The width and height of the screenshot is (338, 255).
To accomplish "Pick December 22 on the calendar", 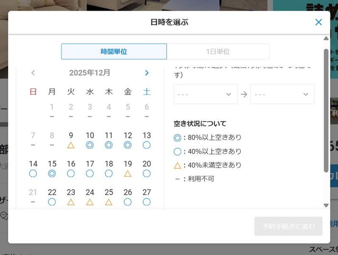I will point(52,196).
